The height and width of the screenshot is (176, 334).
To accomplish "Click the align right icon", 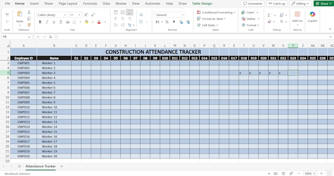I will 129,19.
